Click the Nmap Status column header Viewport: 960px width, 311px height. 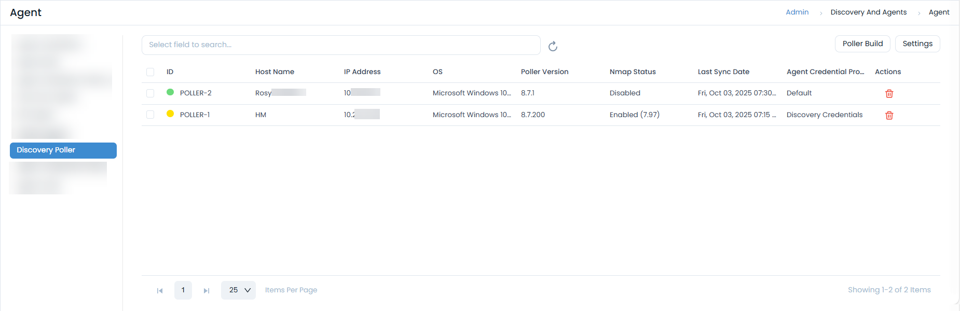click(633, 72)
